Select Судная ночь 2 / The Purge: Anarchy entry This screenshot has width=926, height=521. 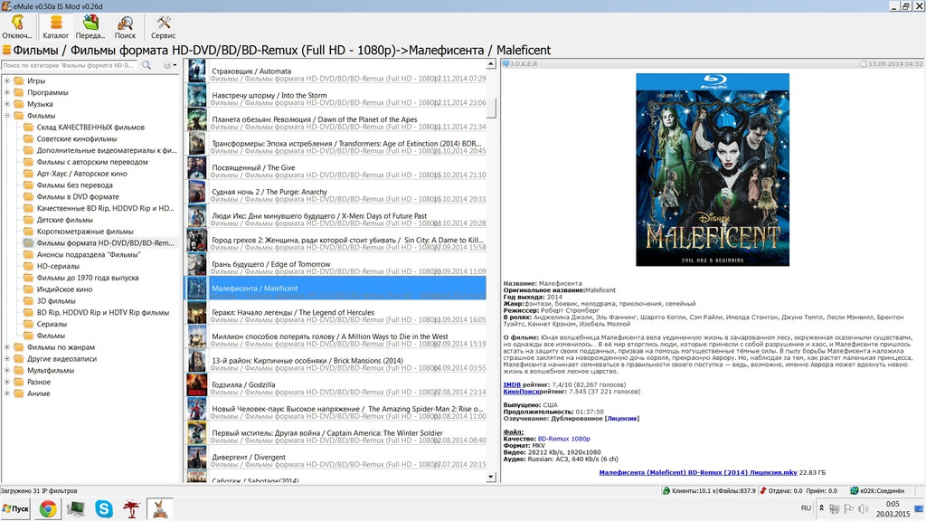[x=337, y=192]
